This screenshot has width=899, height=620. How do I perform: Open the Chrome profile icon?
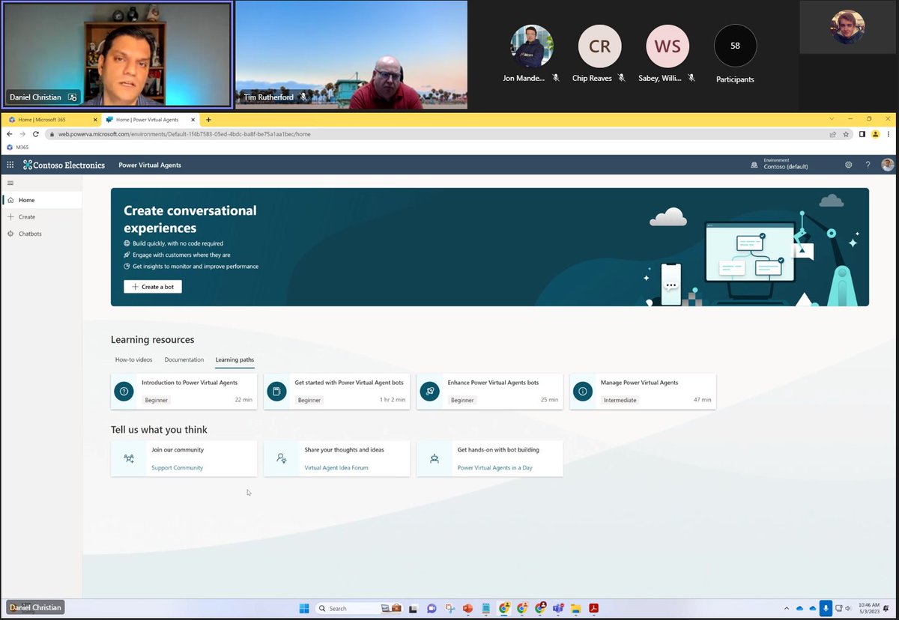[875, 134]
